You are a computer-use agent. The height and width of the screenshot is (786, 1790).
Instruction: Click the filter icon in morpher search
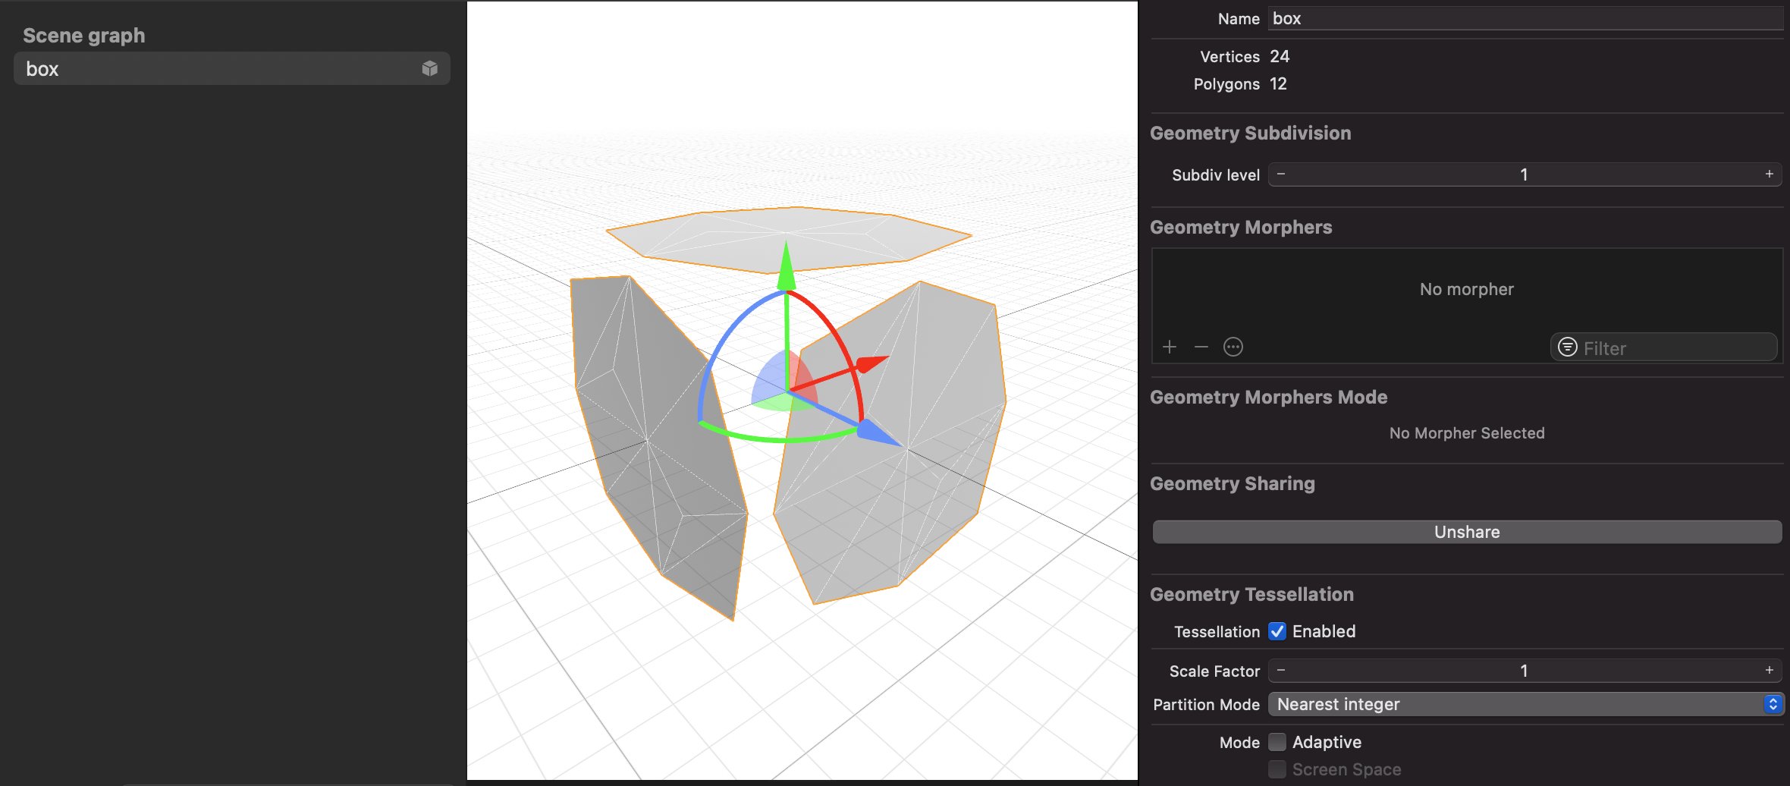coord(1567,347)
